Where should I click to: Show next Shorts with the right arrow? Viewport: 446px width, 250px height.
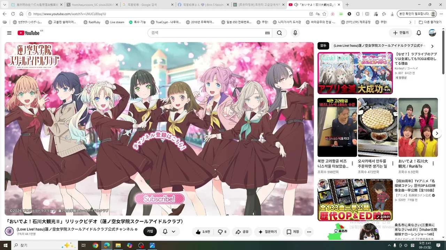437,133
